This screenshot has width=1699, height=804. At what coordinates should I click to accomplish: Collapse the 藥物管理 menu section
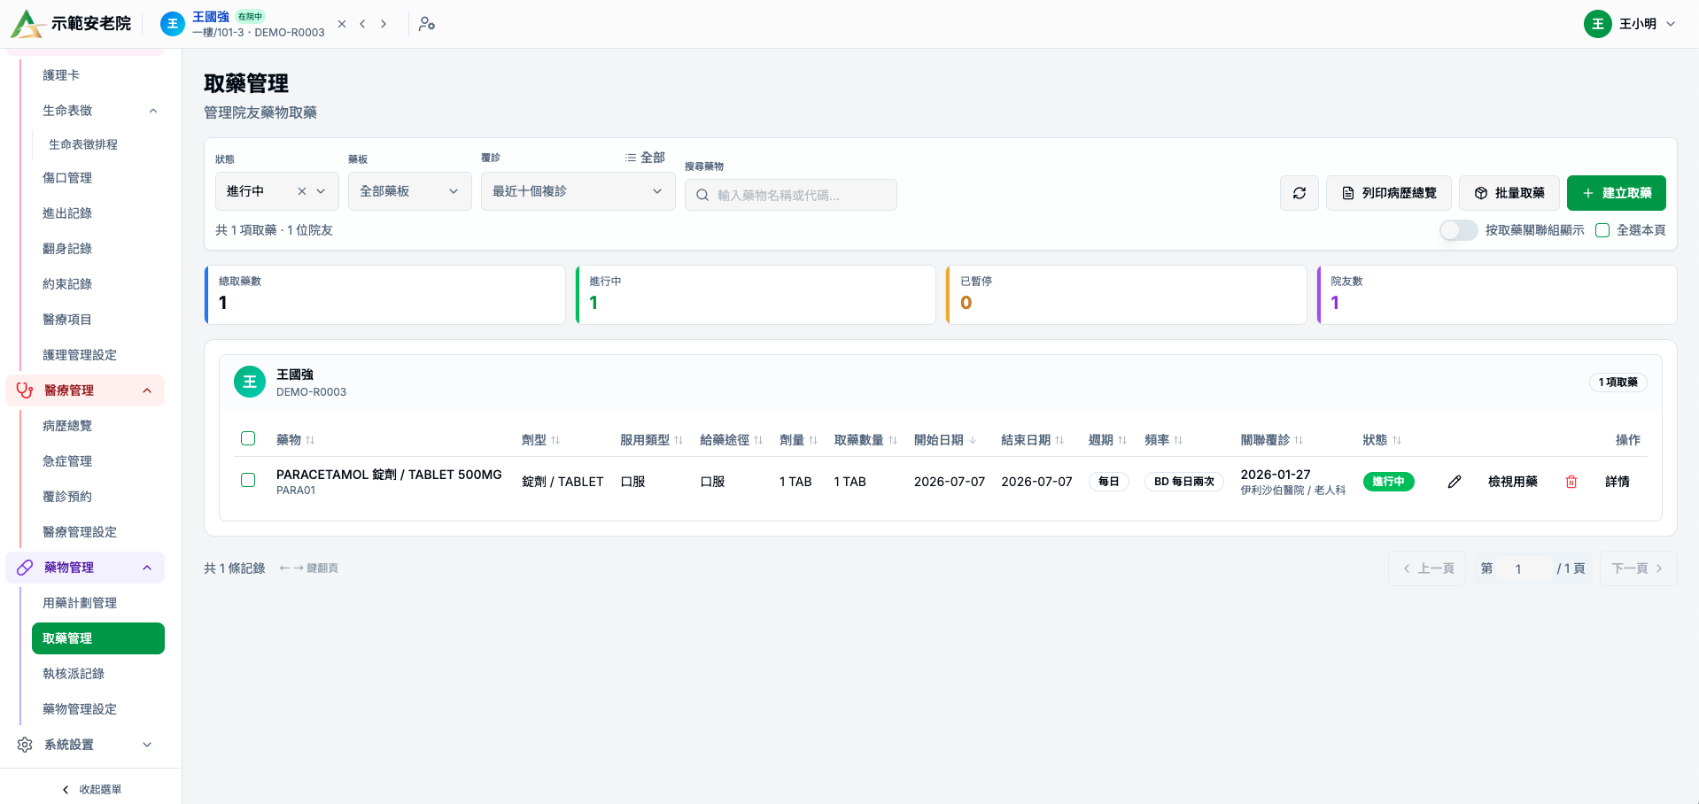pos(147,568)
